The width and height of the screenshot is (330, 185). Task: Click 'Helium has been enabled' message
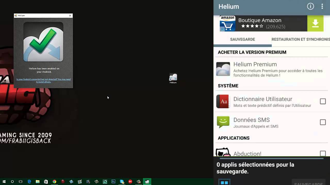click(x=44, y=70)
